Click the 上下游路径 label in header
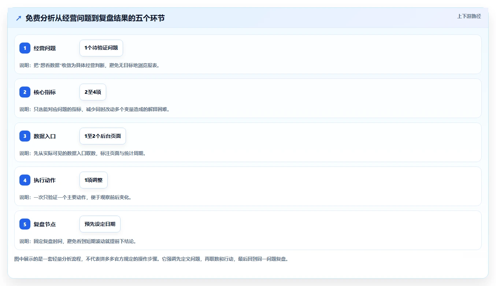Viewport: 496px width, 286px height. (x=469, y=16)
